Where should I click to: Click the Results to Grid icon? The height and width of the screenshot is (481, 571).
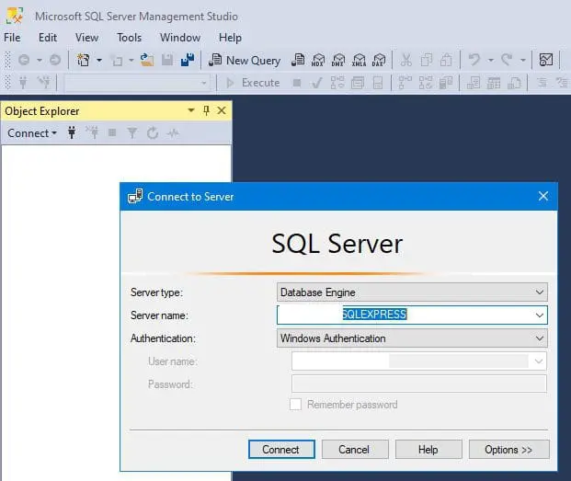494,83
